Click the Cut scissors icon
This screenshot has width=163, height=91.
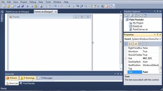[x=28, y=6]
